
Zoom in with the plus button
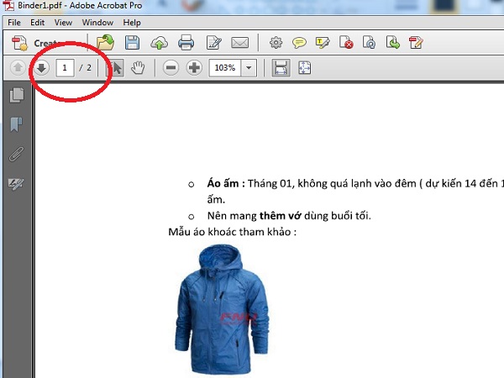point(194,68)
